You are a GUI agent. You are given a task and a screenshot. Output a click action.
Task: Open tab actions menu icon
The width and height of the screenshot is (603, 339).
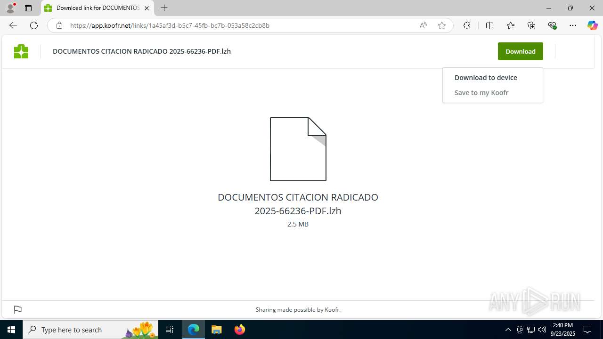point(28,8)
